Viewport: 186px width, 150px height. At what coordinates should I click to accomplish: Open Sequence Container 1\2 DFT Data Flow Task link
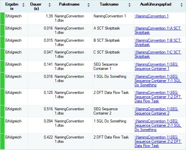tap(158, 97)
